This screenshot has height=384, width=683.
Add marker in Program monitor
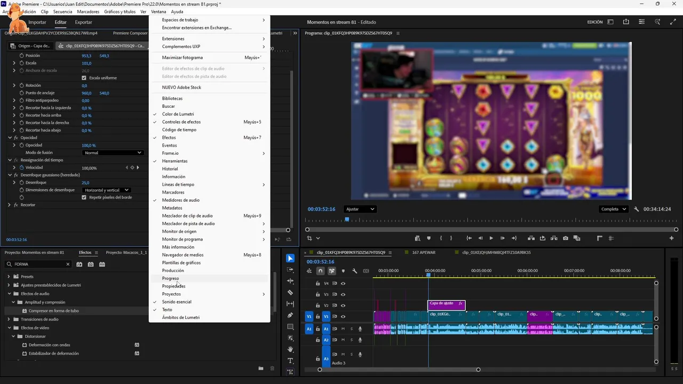(428, 238)
